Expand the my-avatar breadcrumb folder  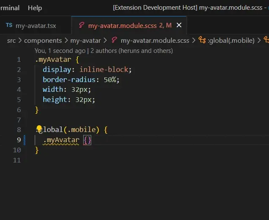click(85, 41)
